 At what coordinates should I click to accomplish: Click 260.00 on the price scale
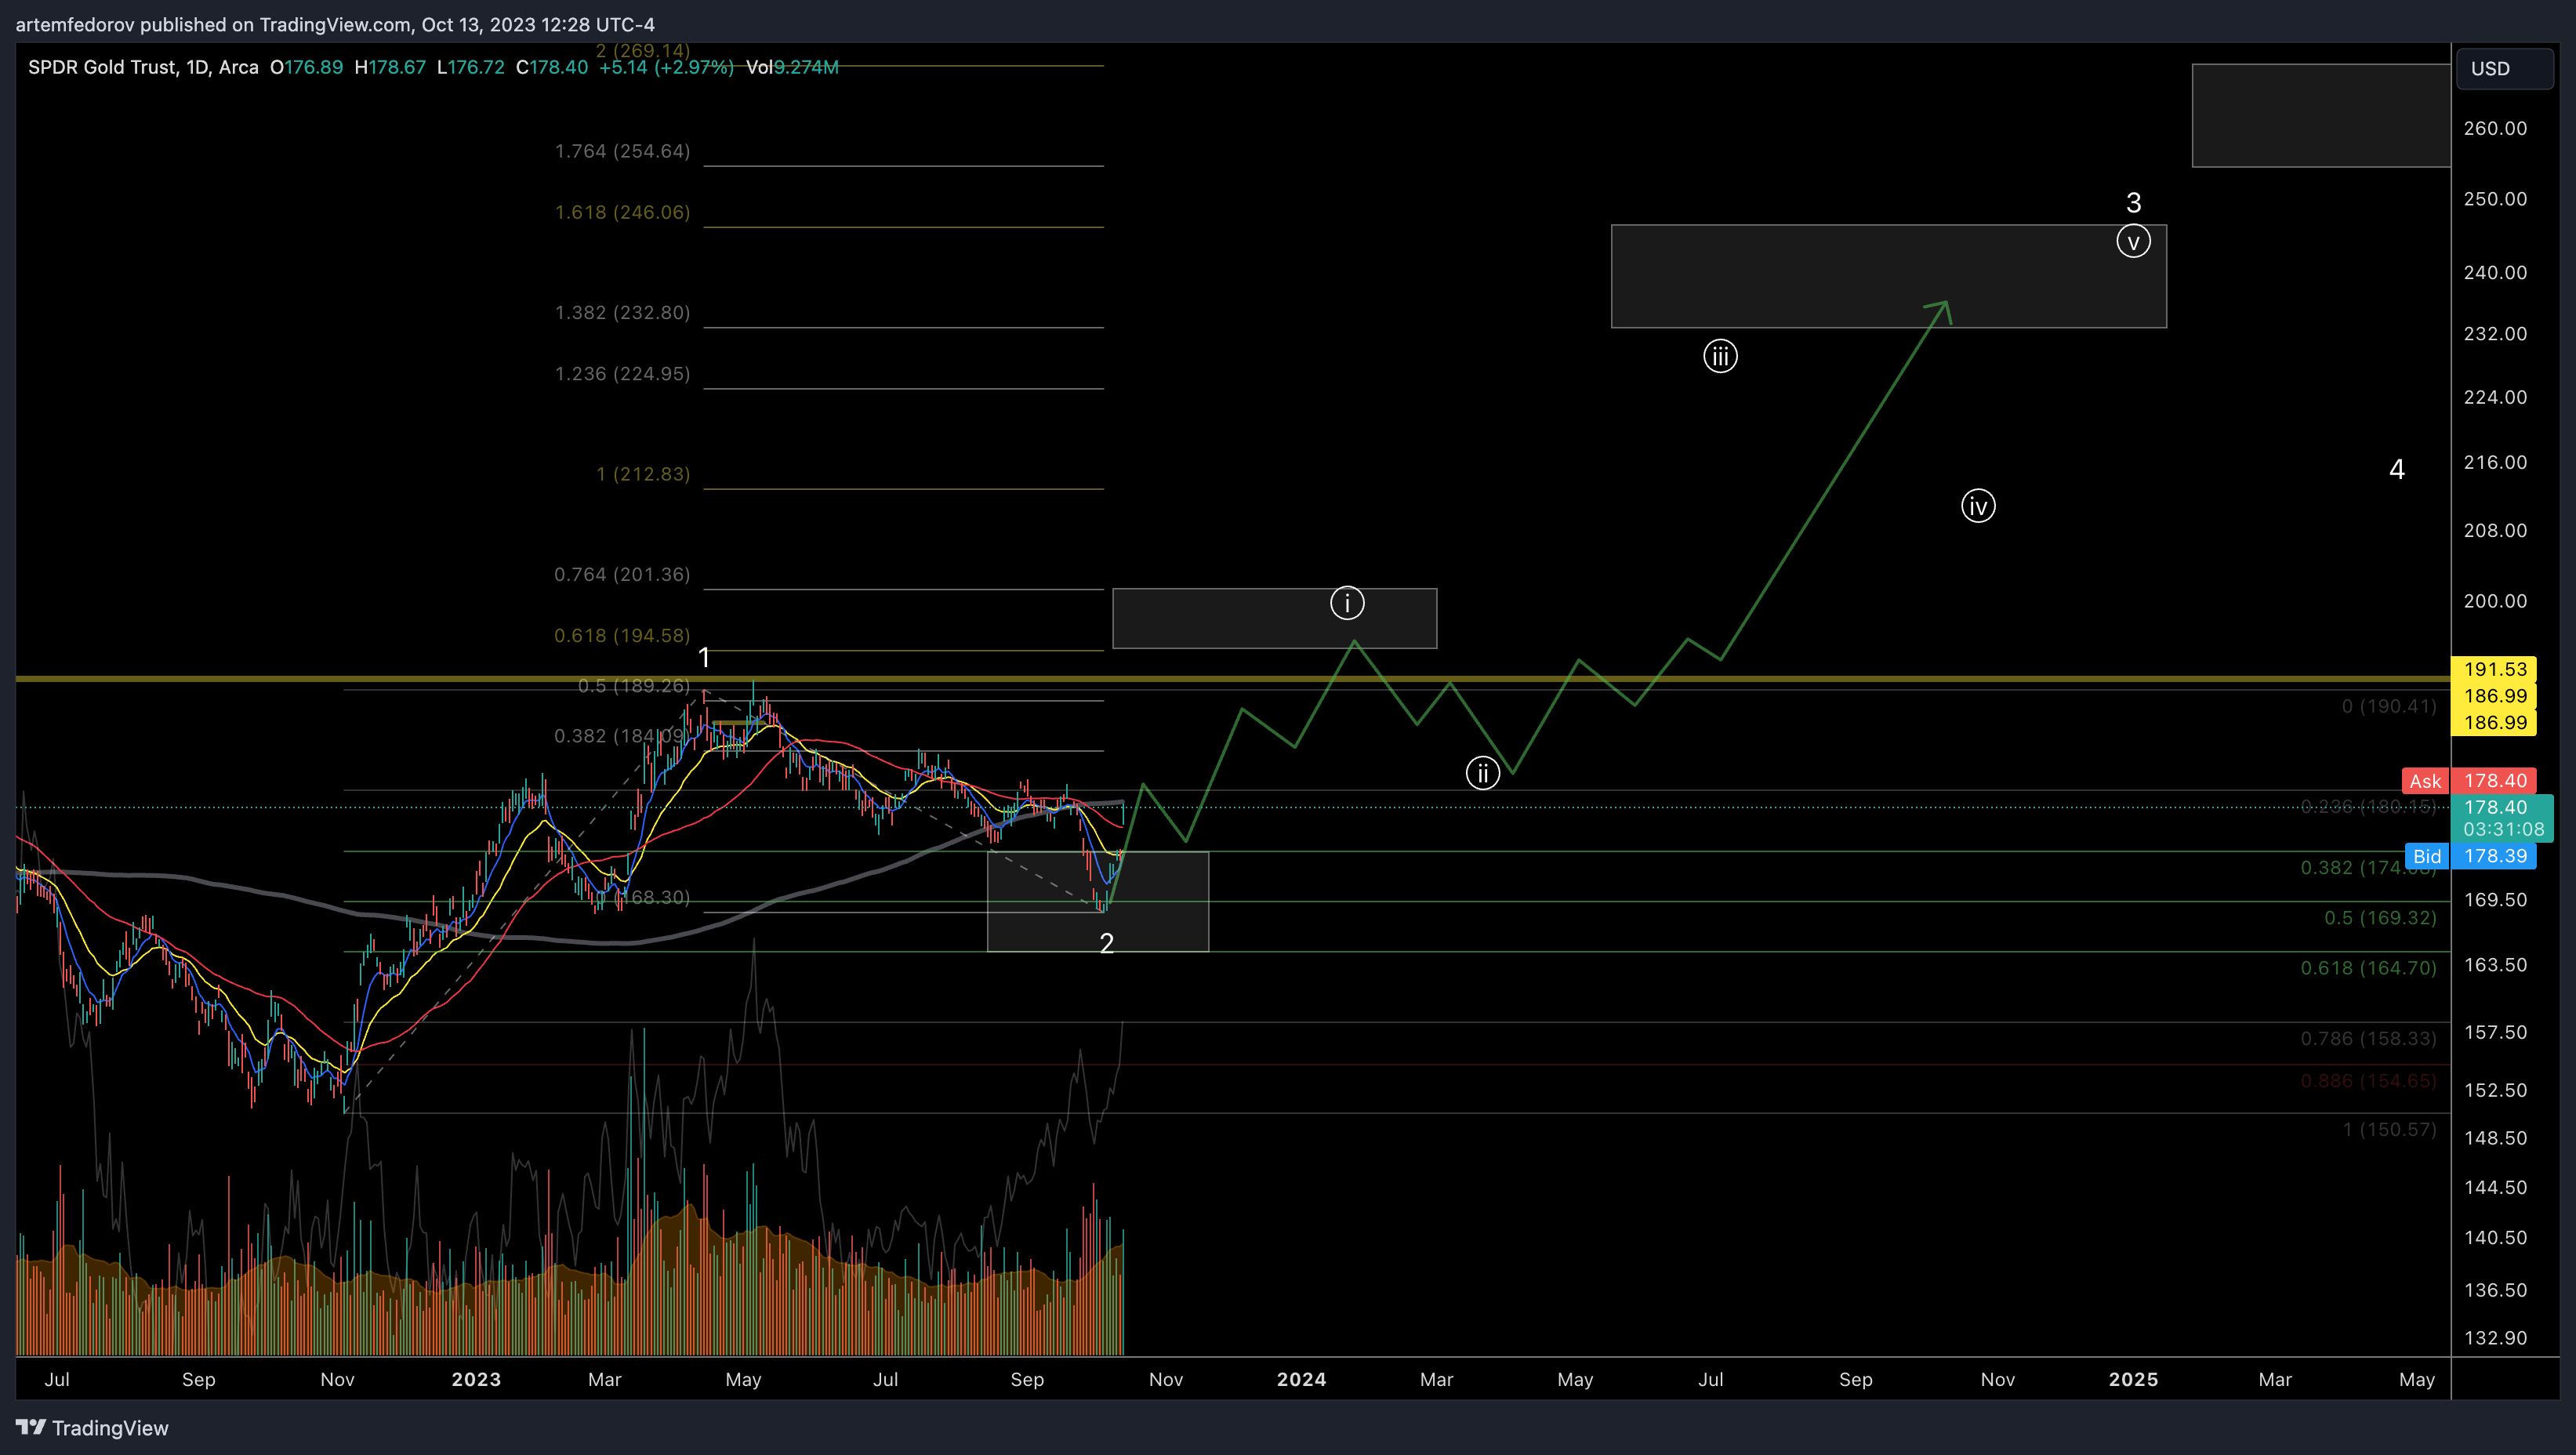point(2495,128)
